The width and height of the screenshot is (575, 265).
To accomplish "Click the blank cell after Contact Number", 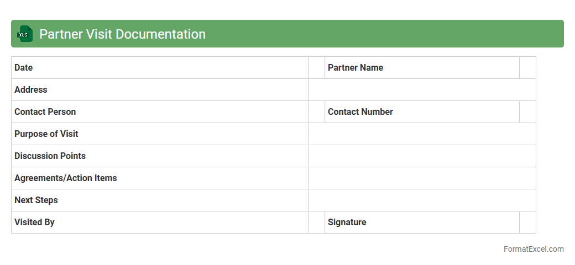I will pos(527,112).
